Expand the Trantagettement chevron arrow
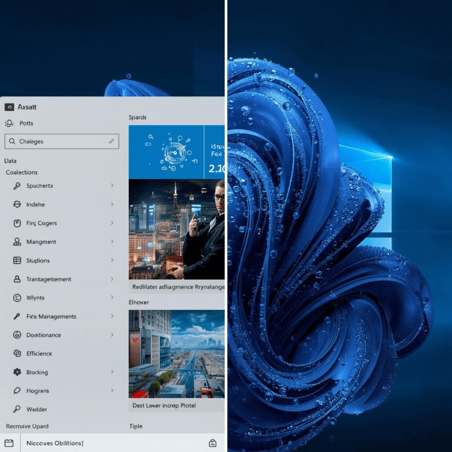 pyautogui.click(x=112, y=279)
